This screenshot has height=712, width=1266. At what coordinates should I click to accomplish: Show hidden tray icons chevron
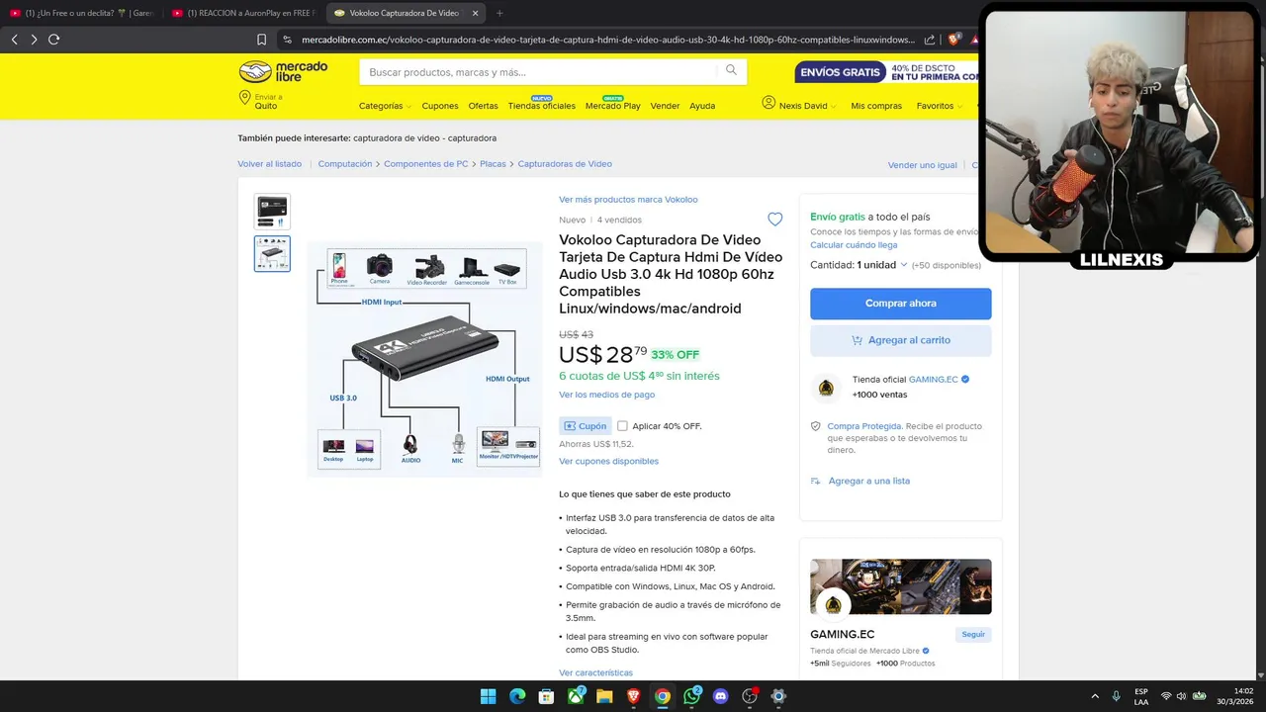(x=1095, y=696)
